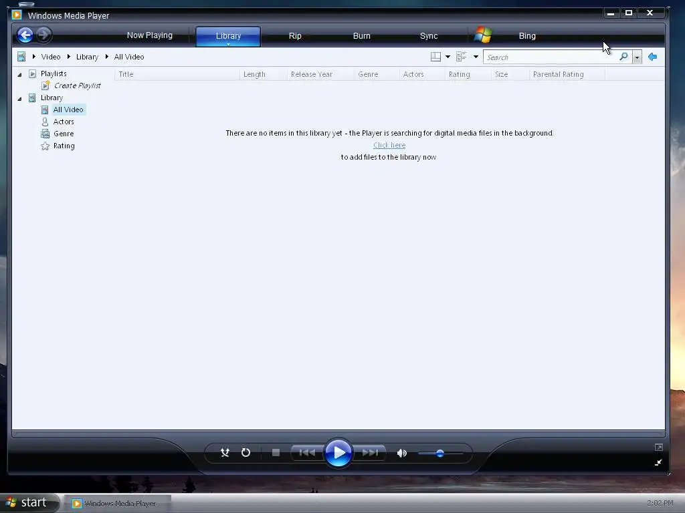This screenshot has width=685, height=513.
Task: Click Create Playlist in the tree
Action: pos(78,85)
